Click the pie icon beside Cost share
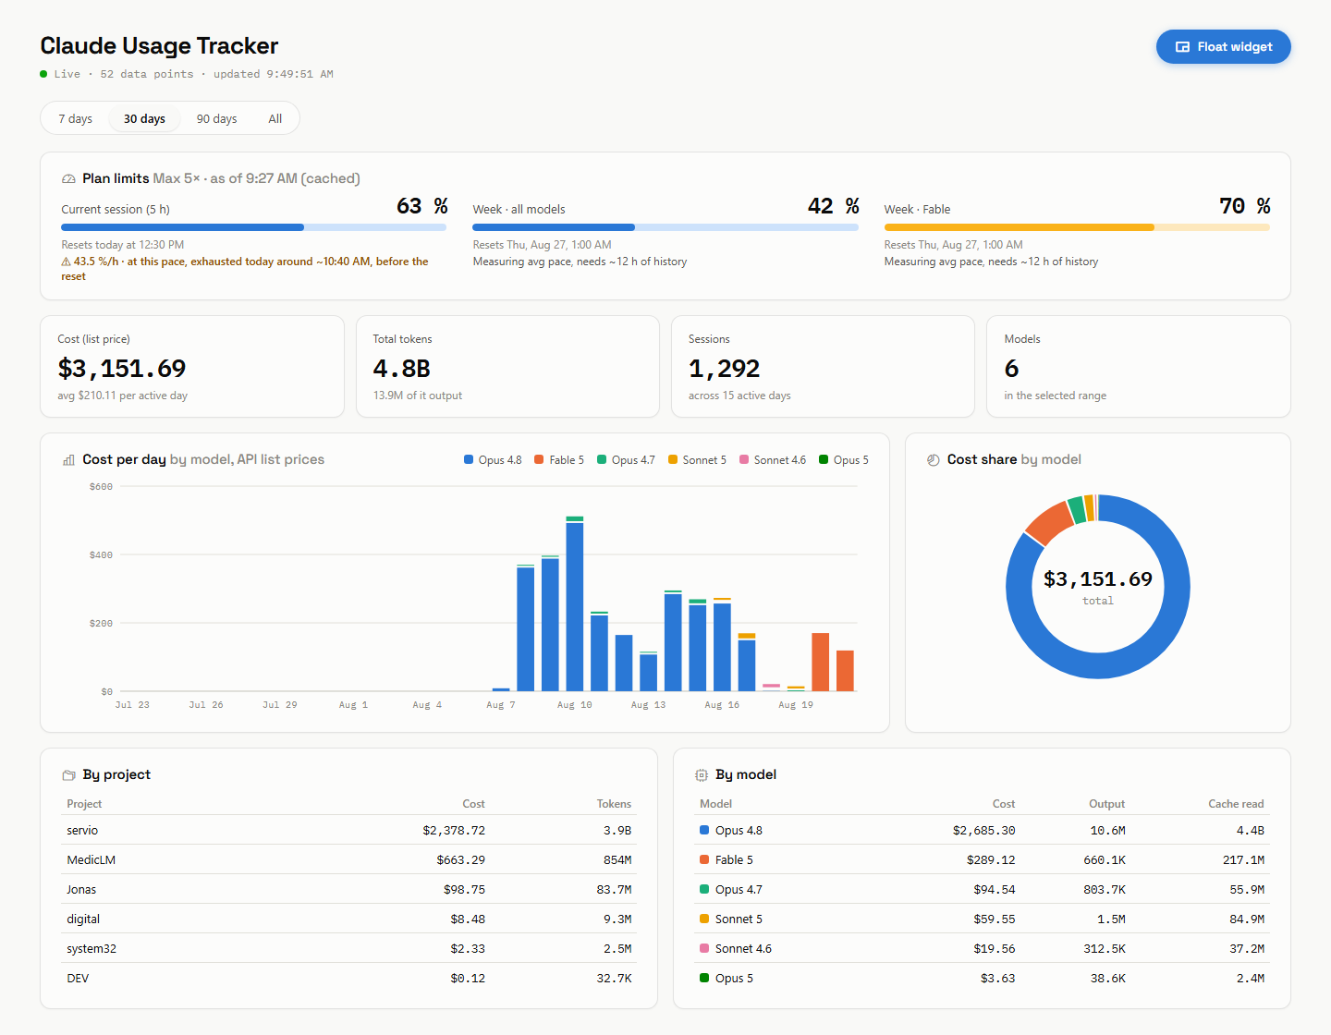 click(x=934, y=460)
